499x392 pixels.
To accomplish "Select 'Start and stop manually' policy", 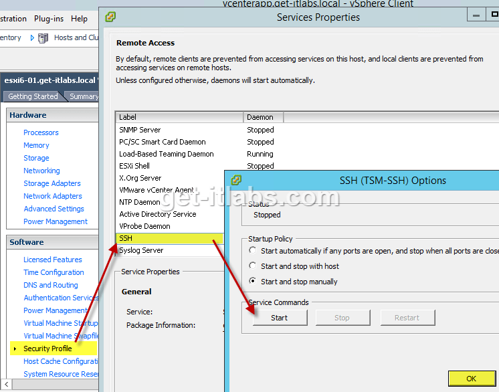I will click(252, 281).
